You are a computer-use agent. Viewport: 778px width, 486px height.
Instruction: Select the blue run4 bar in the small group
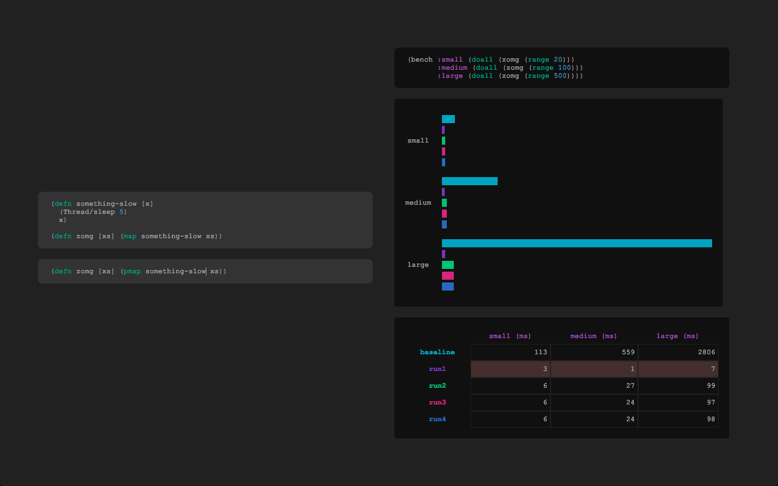click(x=445, y=162)
